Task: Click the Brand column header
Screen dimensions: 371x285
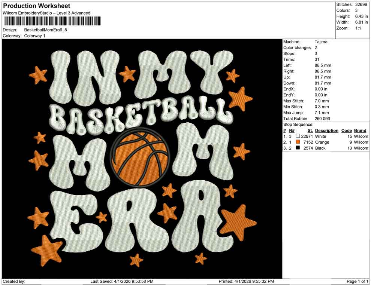Action: [x=360, y=130]
